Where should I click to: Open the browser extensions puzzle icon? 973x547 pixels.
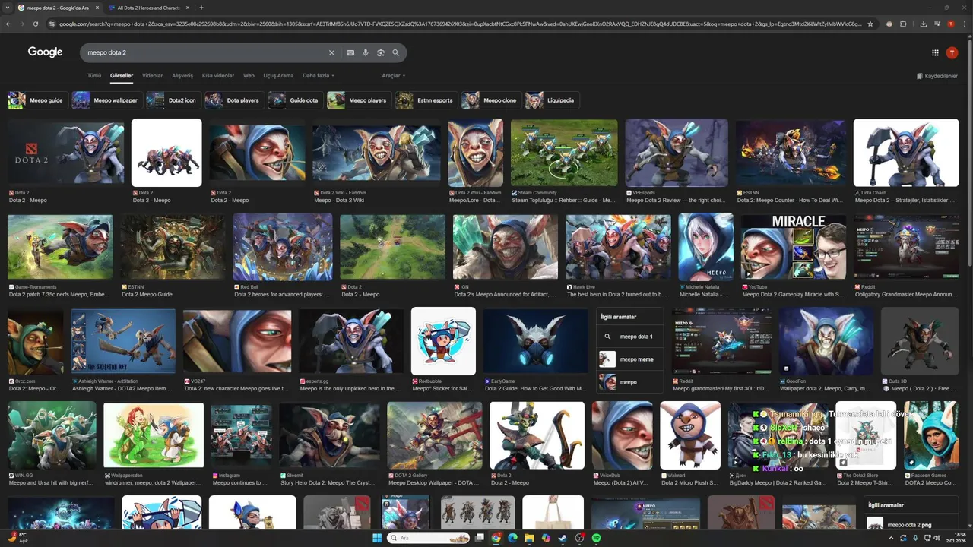point(903,24)
